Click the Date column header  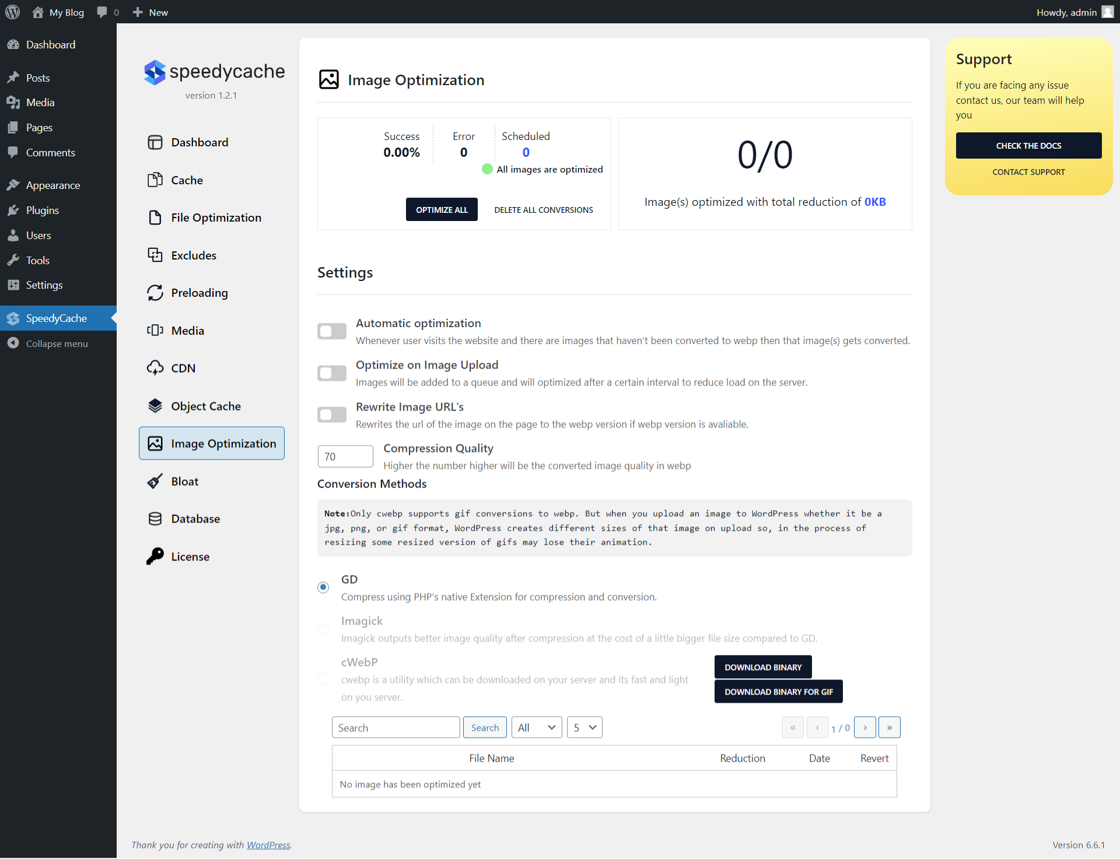[819, 758]
